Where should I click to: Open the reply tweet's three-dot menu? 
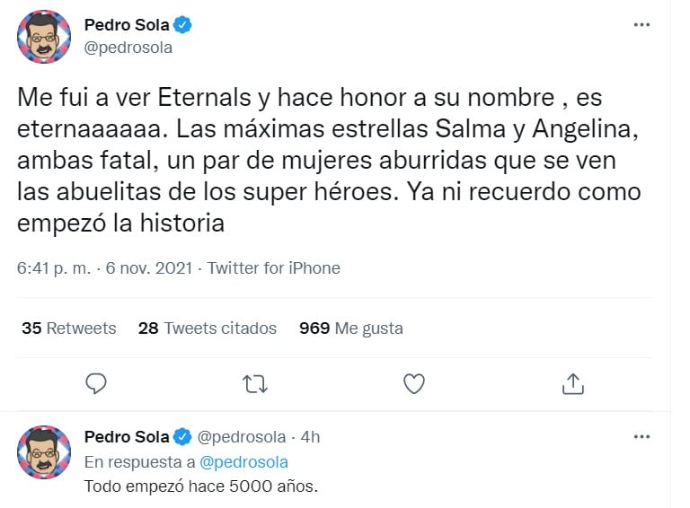click(x=642, y=437)
